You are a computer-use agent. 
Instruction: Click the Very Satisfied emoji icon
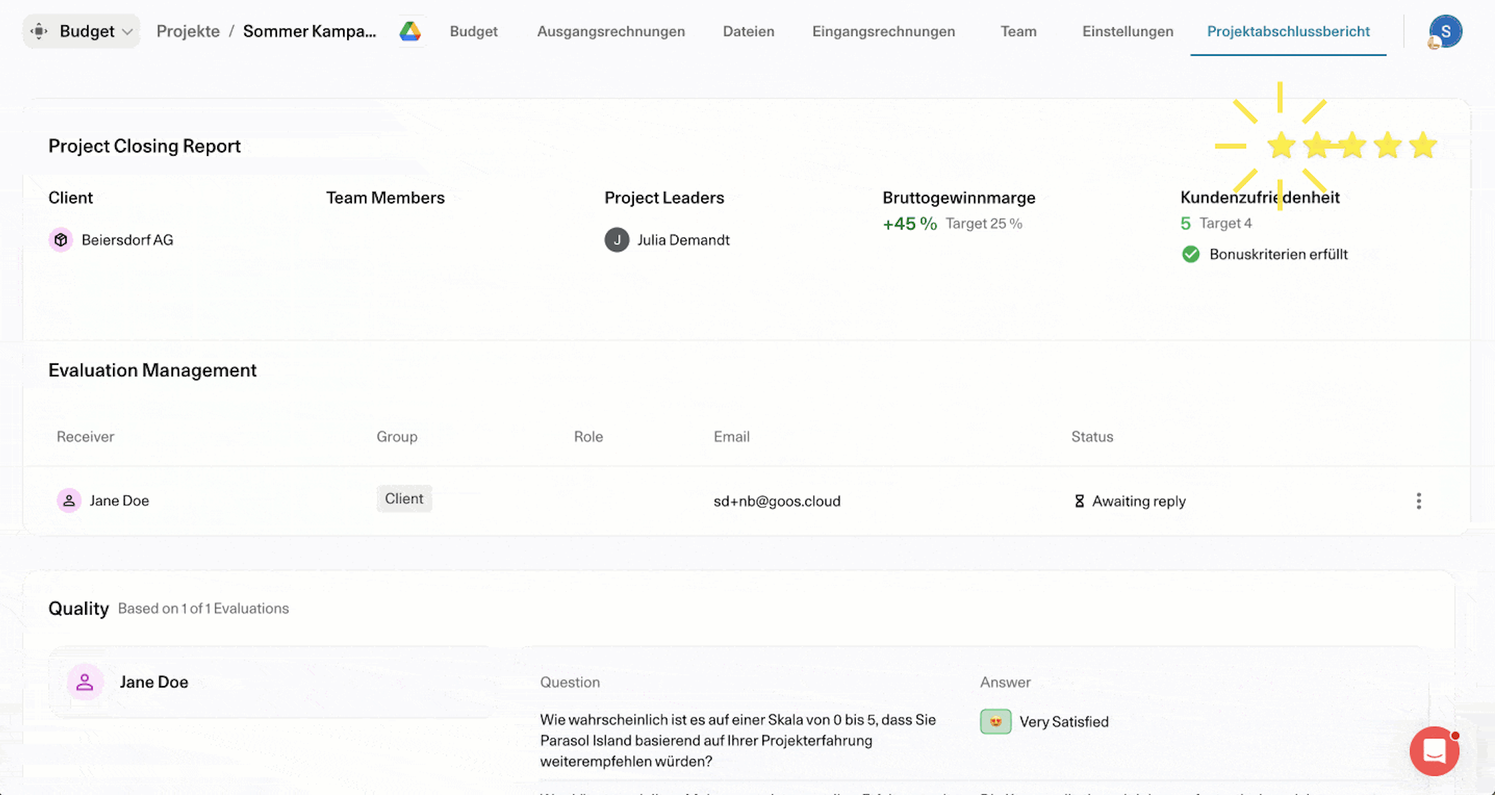(995, 721)
